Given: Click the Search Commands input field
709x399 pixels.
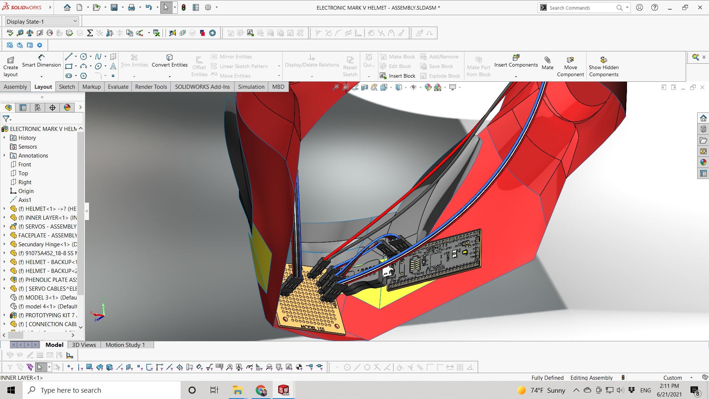Looking at the screenshot, I should coord(580,8).
